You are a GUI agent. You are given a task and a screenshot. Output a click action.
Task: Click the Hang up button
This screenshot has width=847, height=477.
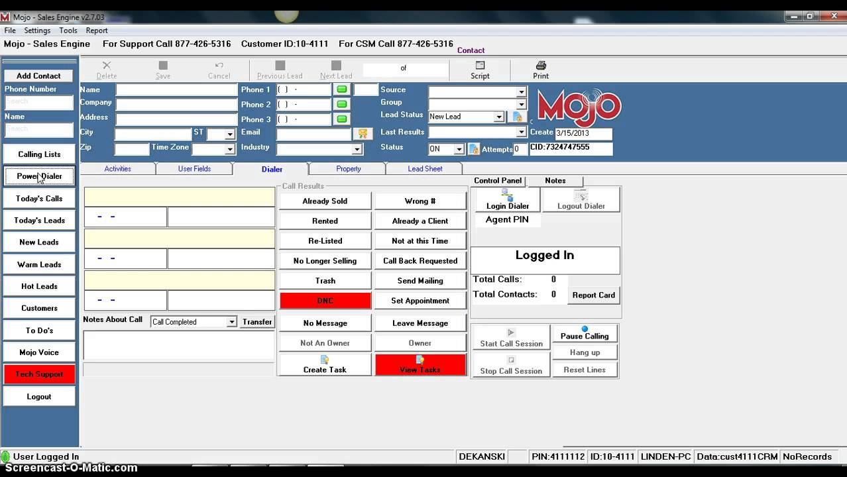click(585, 352)
